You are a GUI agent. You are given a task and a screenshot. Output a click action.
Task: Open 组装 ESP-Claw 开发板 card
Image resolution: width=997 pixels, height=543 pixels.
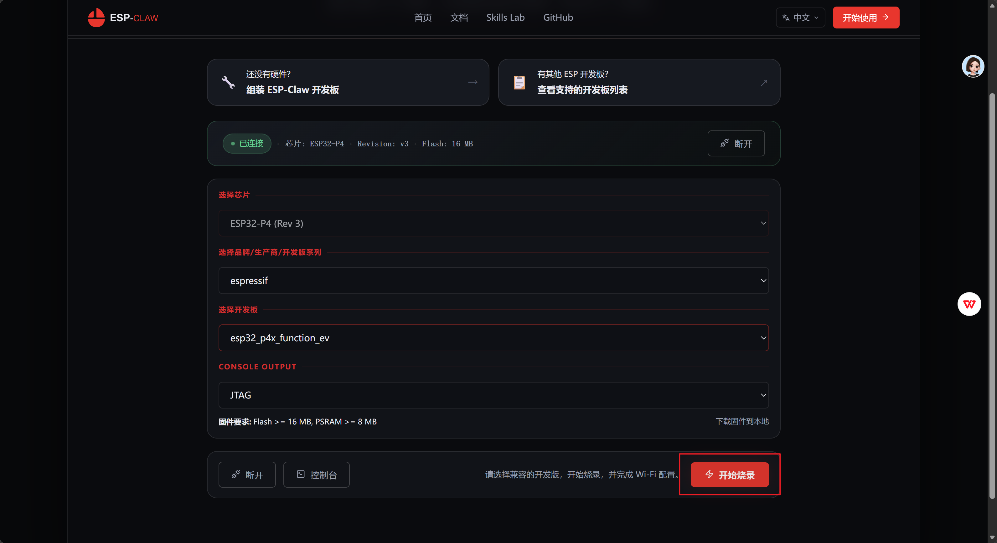(x=348, y=82)
